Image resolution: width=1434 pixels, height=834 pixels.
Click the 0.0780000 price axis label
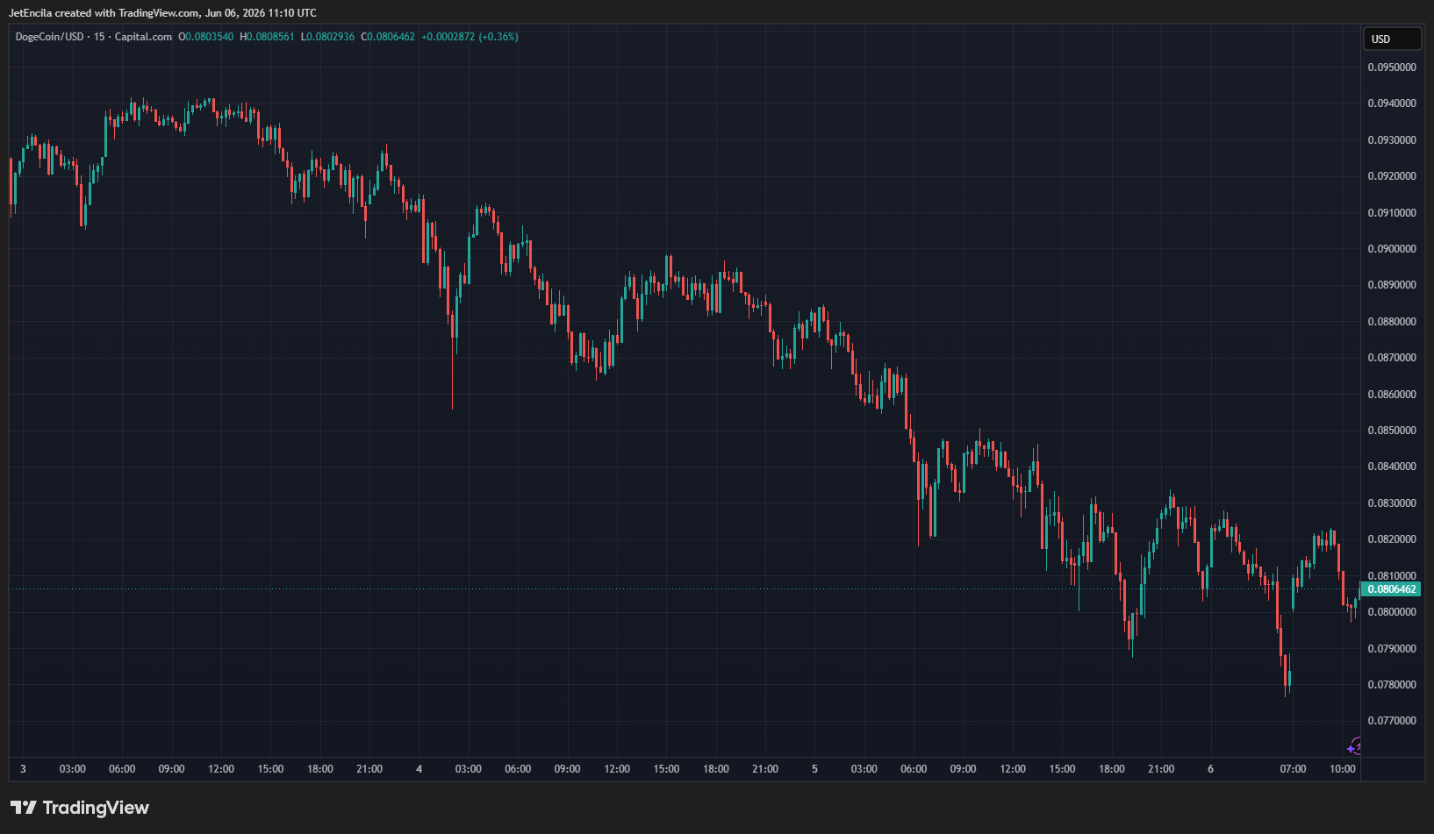click(x=1392, y=685)
